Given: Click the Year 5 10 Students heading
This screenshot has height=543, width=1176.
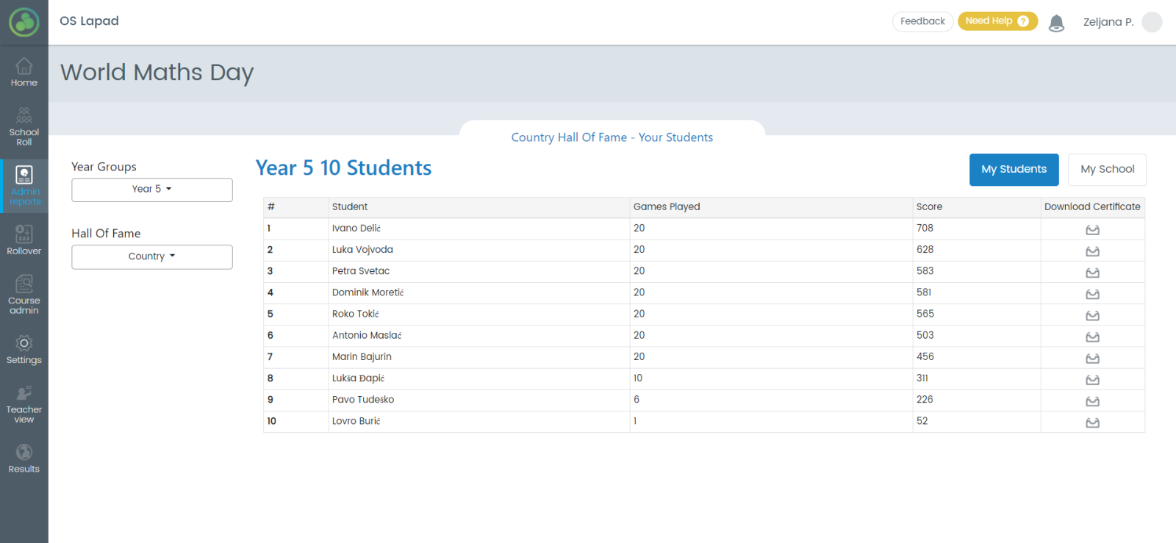Looking at the screenshot, I should coord(343,168).
